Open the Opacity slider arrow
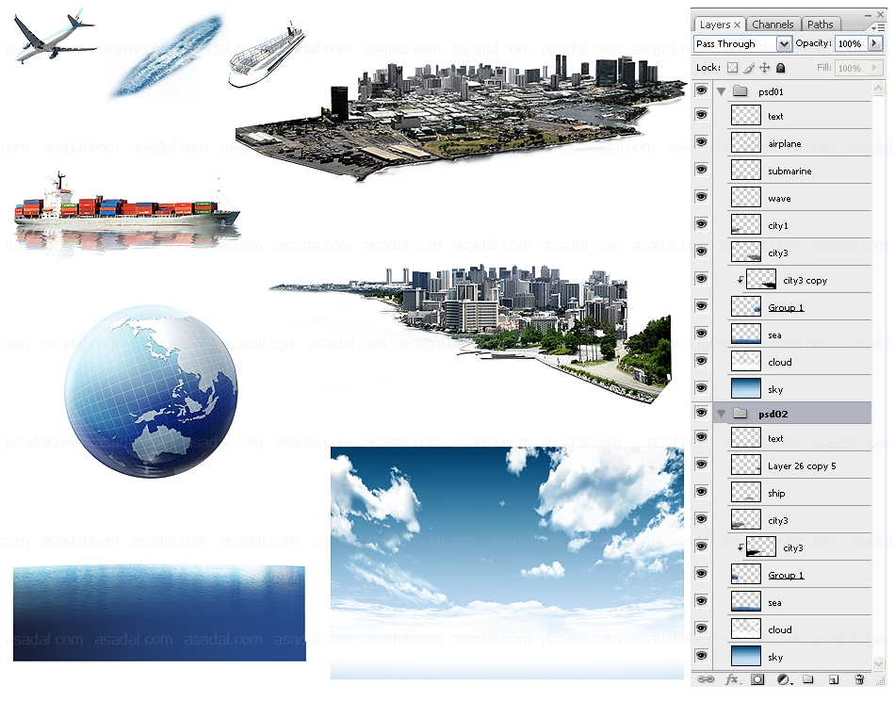 click(x=875, y=44)
